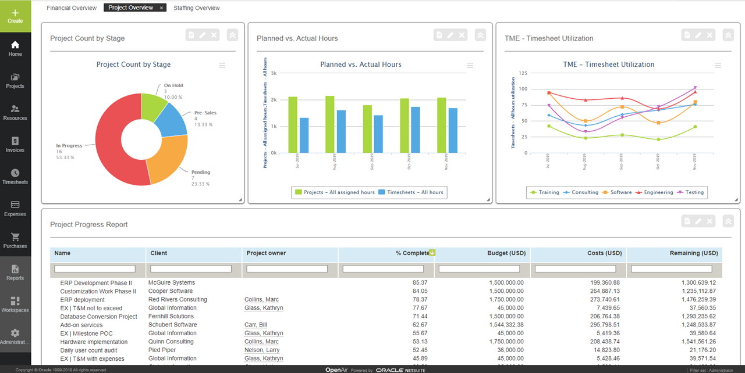Open the Timesheets module
The width and height of the screenshot is (745, 373).
coord(15,176)
